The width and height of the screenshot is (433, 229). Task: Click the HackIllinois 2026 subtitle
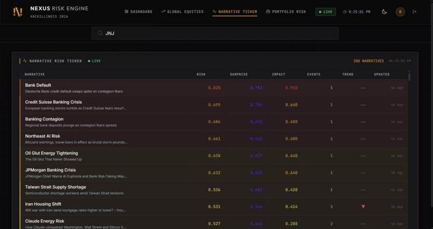tap(49, 17)
